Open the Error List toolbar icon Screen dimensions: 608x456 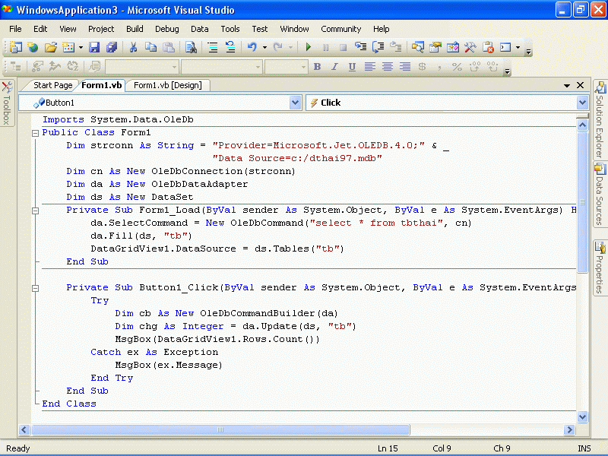(x=488, y=47)
